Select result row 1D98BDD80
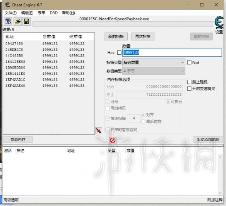The image size is (226, 206). pos(49,68)
